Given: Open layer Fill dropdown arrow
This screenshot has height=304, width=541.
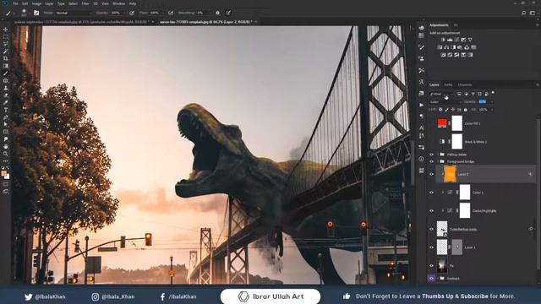Looking at the screenshot, I should (x=492, y=110).
